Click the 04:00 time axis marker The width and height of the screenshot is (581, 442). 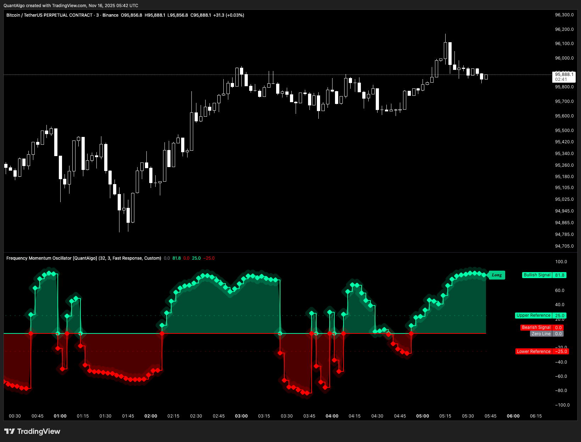[332, 416]
